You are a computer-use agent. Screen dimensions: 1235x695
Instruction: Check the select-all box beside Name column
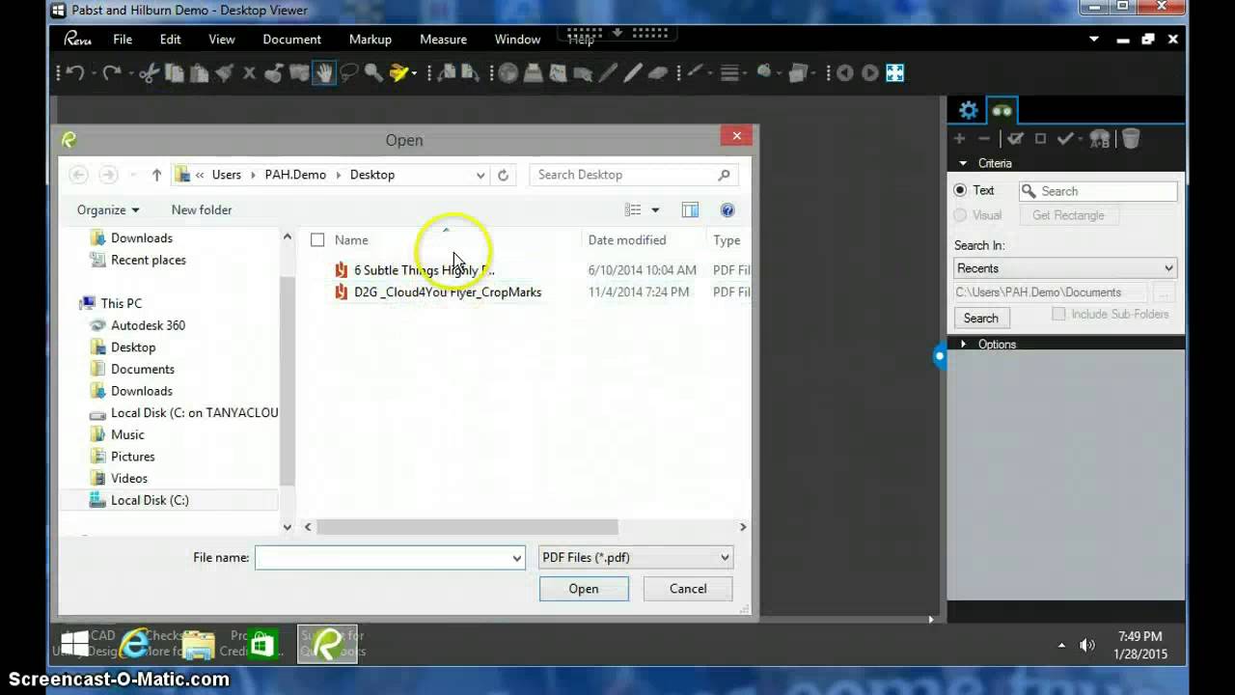pyautogui.click(x=317, y=240)
